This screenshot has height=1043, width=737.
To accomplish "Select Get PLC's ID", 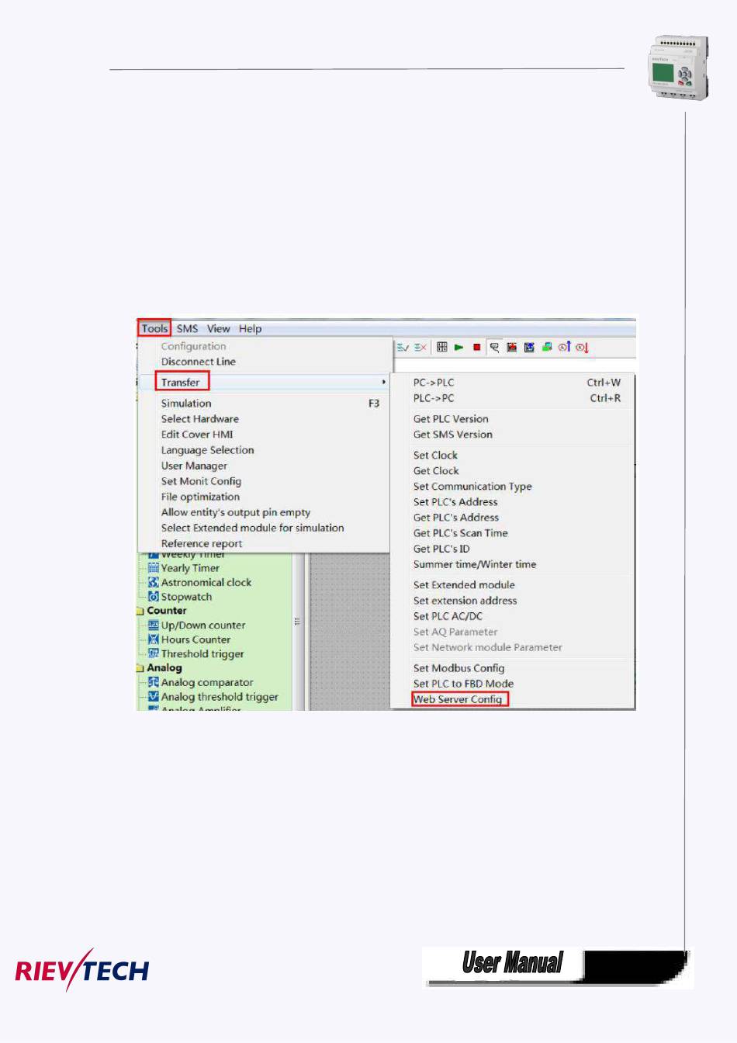I will (x=441, y=549).
